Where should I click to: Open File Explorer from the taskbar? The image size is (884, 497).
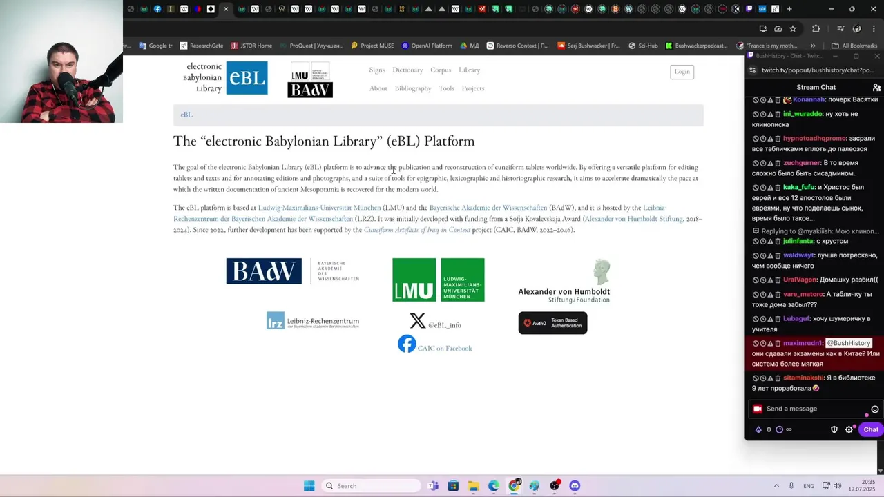tap(474, 486)
